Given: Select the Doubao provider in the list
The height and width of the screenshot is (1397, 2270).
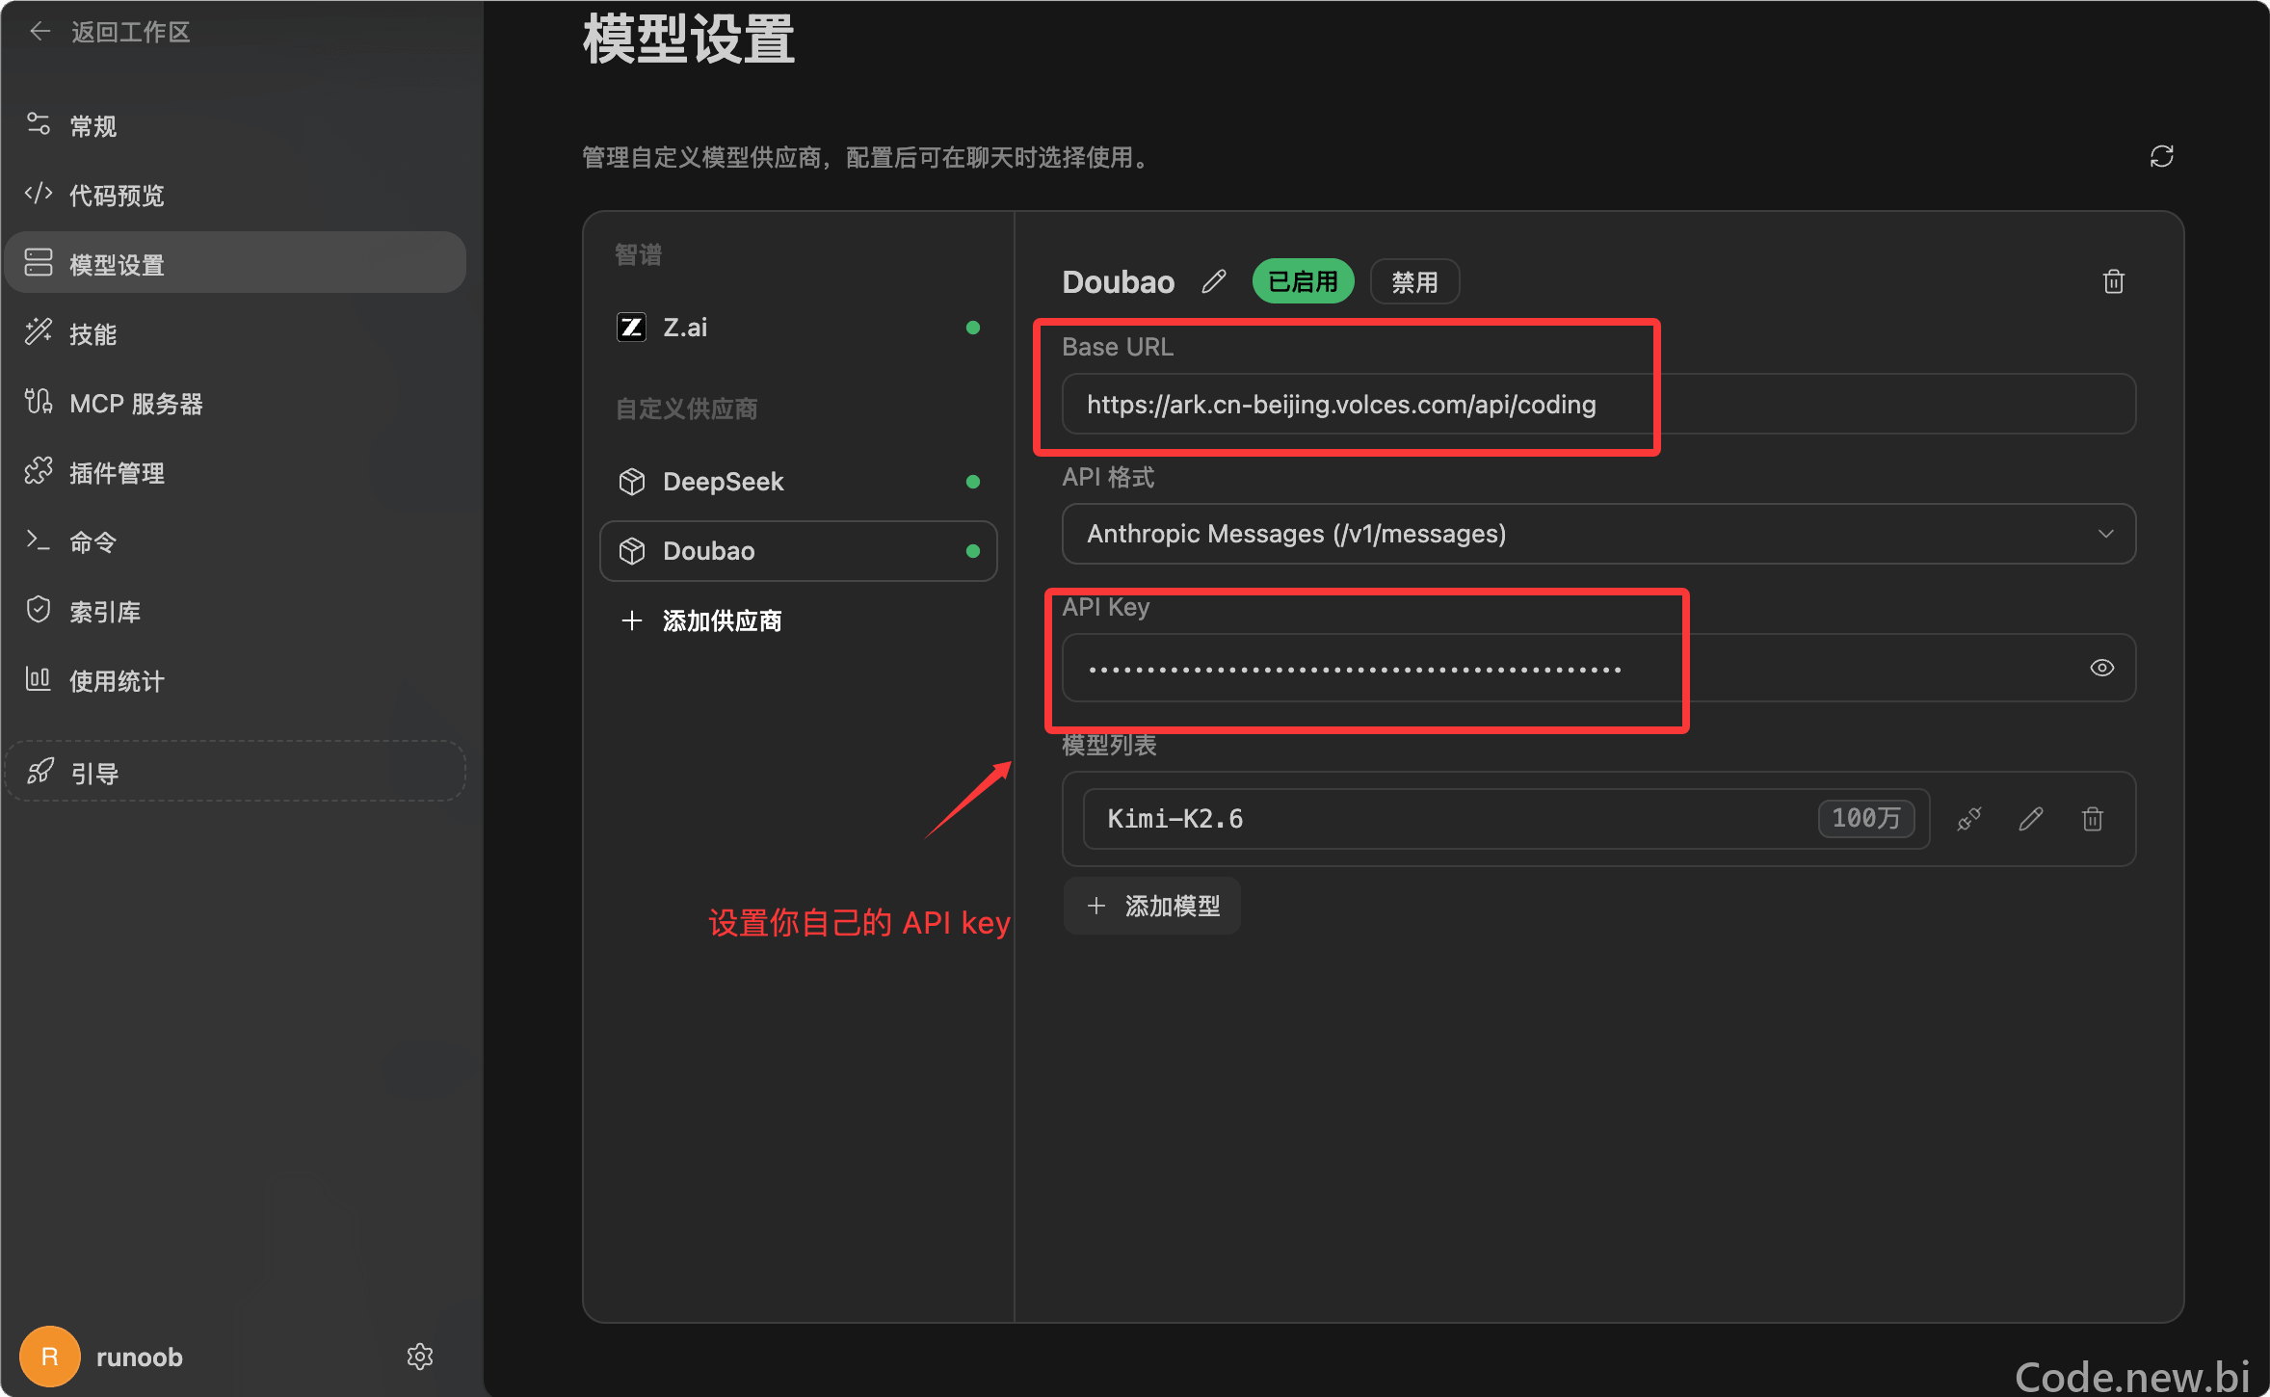Looking at the screenshot, I should click(798, 551).
